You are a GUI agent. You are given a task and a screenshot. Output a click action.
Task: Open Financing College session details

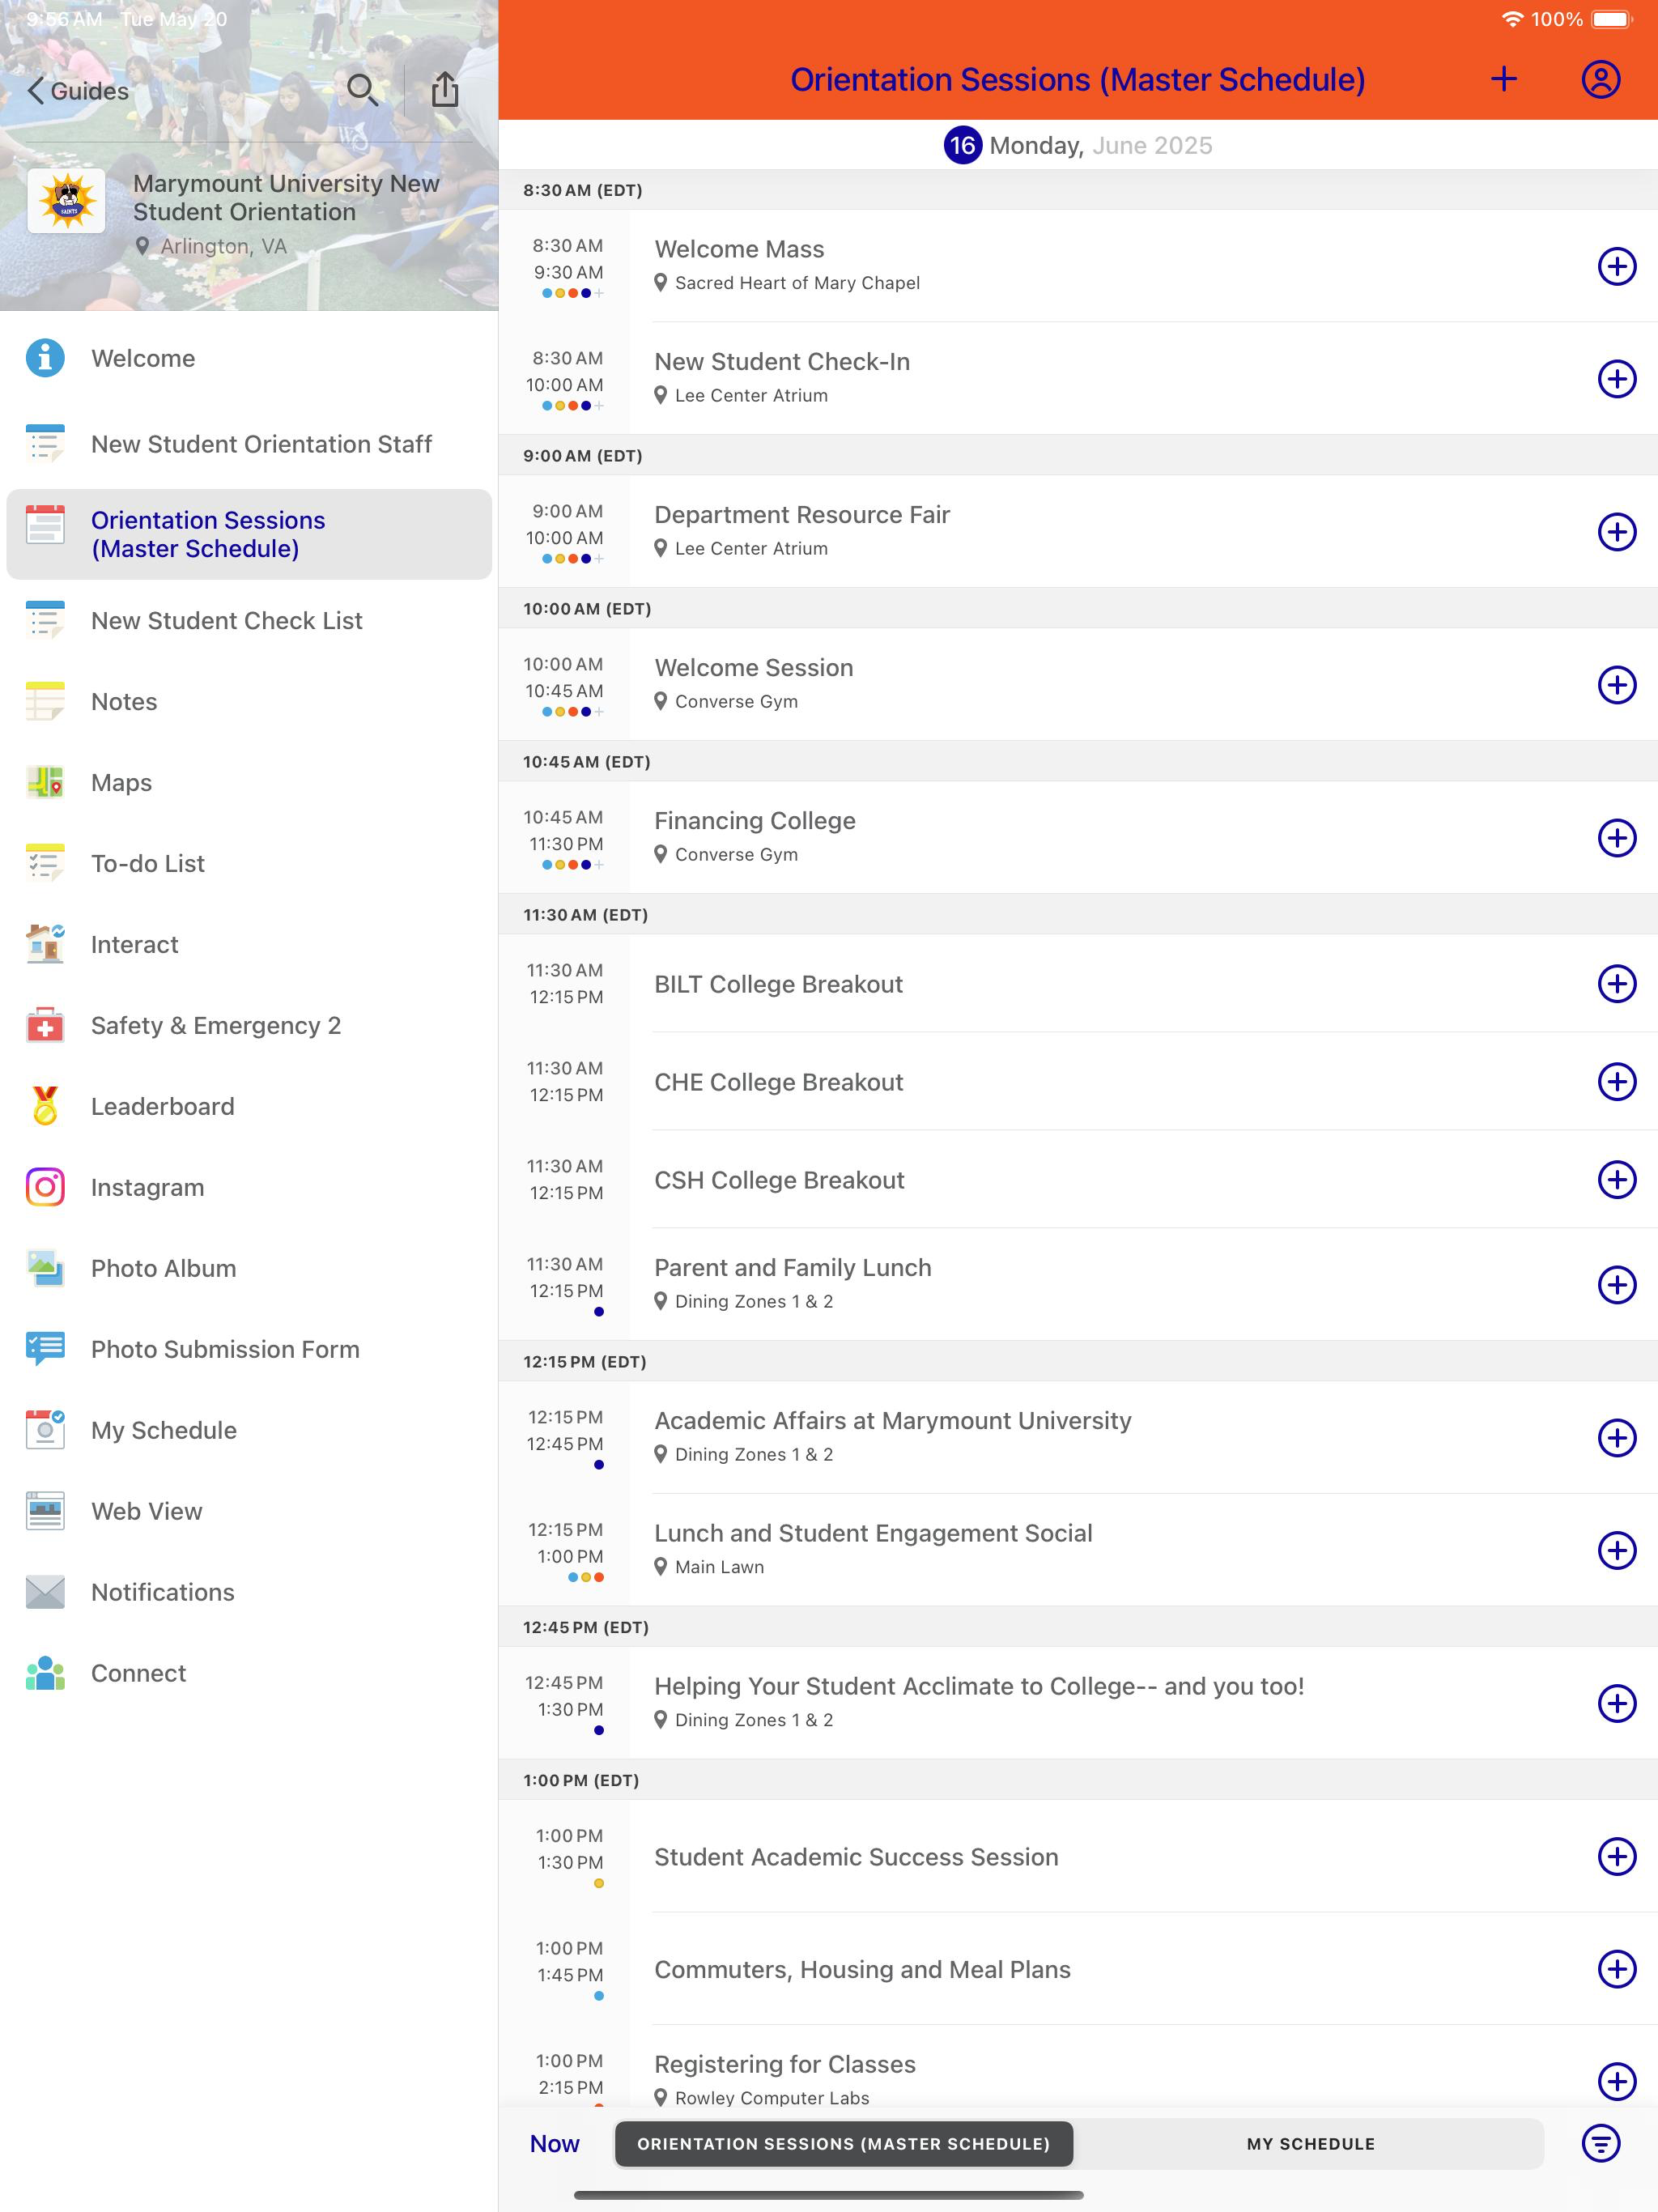point(1078,838)
